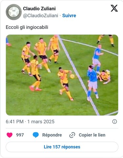Open the tweet info circle icon
123x158 pixels.
coord(114,121)
